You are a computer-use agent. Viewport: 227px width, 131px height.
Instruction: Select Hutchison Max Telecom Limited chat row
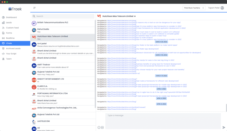(x=63, y=38)
